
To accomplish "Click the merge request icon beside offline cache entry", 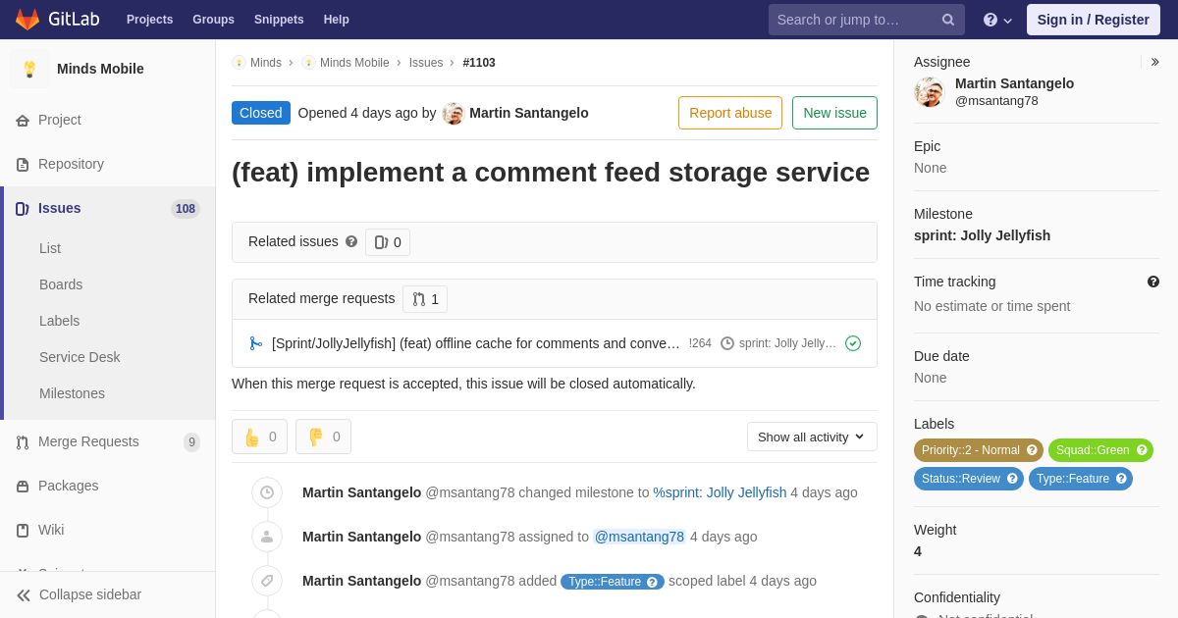I will coord(256,343).
